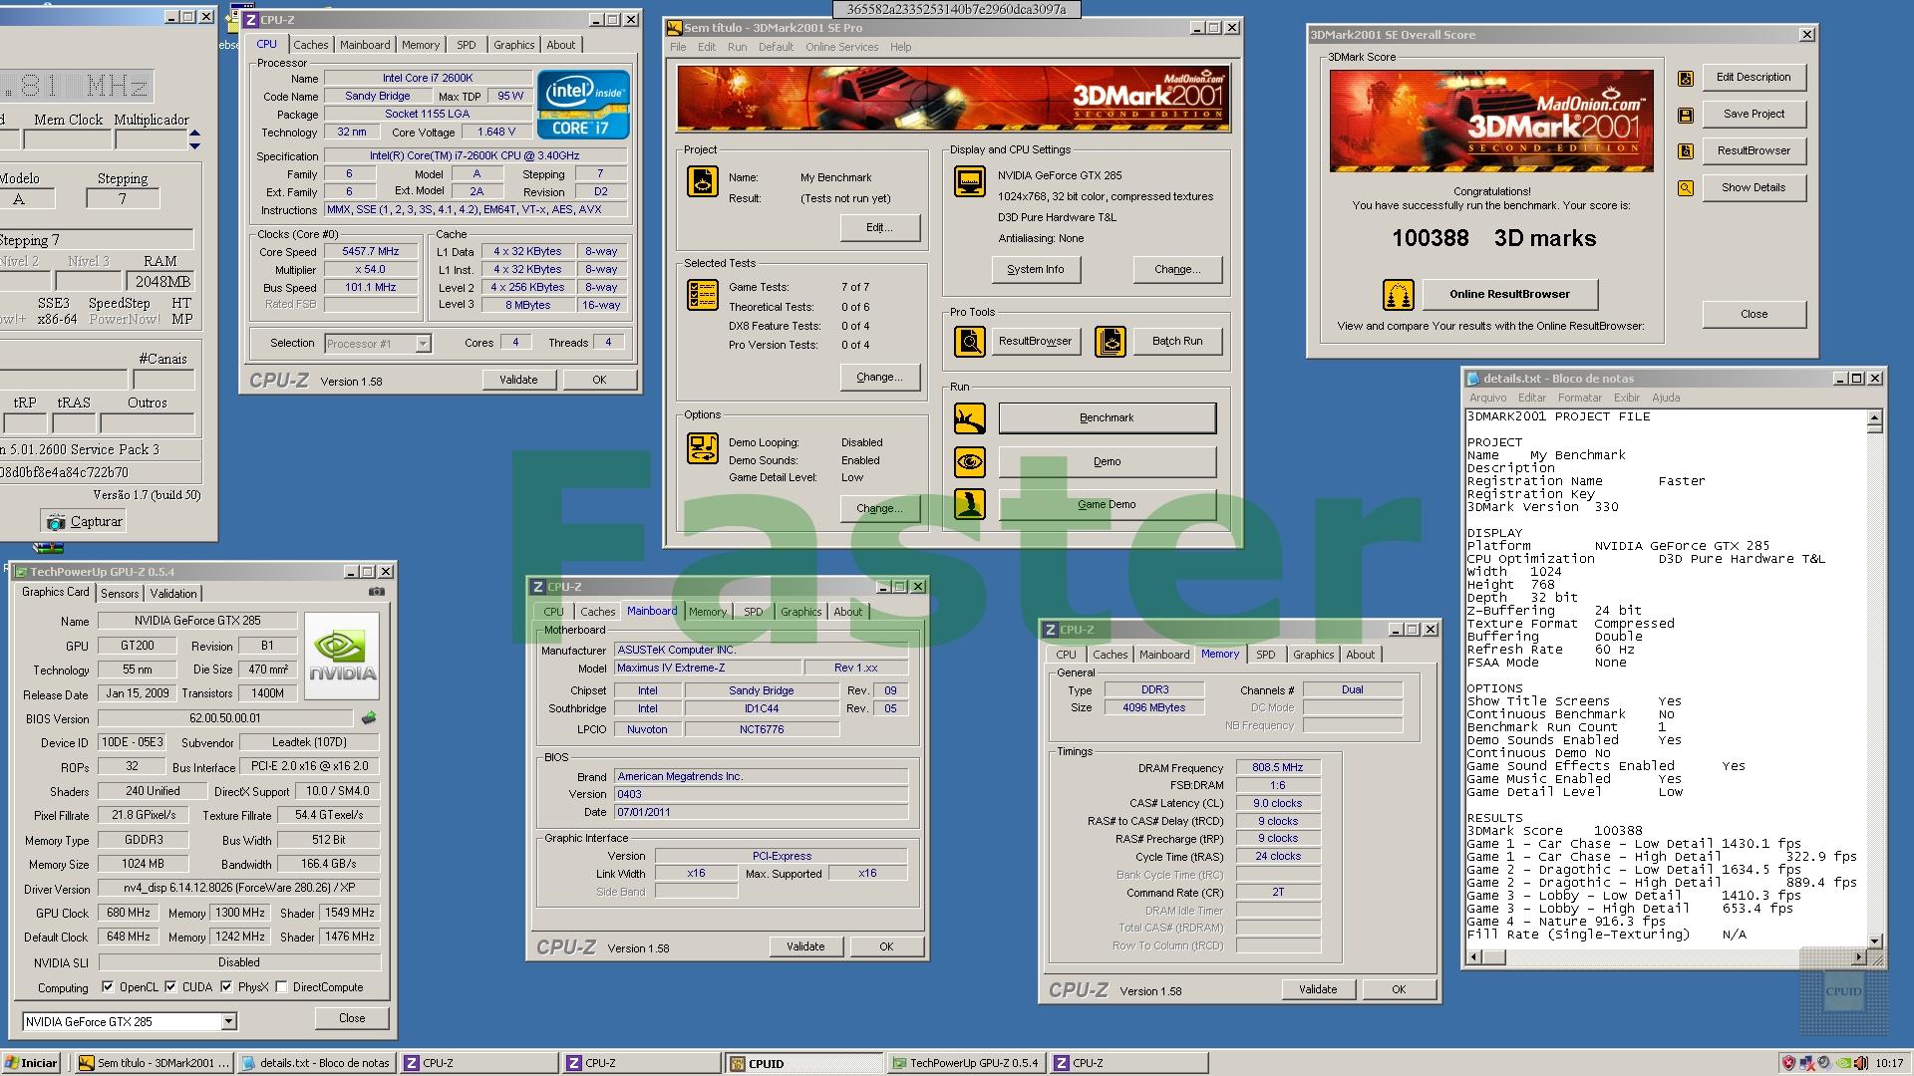
Task: Click the Notepad horizontal scrollbar left arrow
Action: click(x=1474, y=957)
